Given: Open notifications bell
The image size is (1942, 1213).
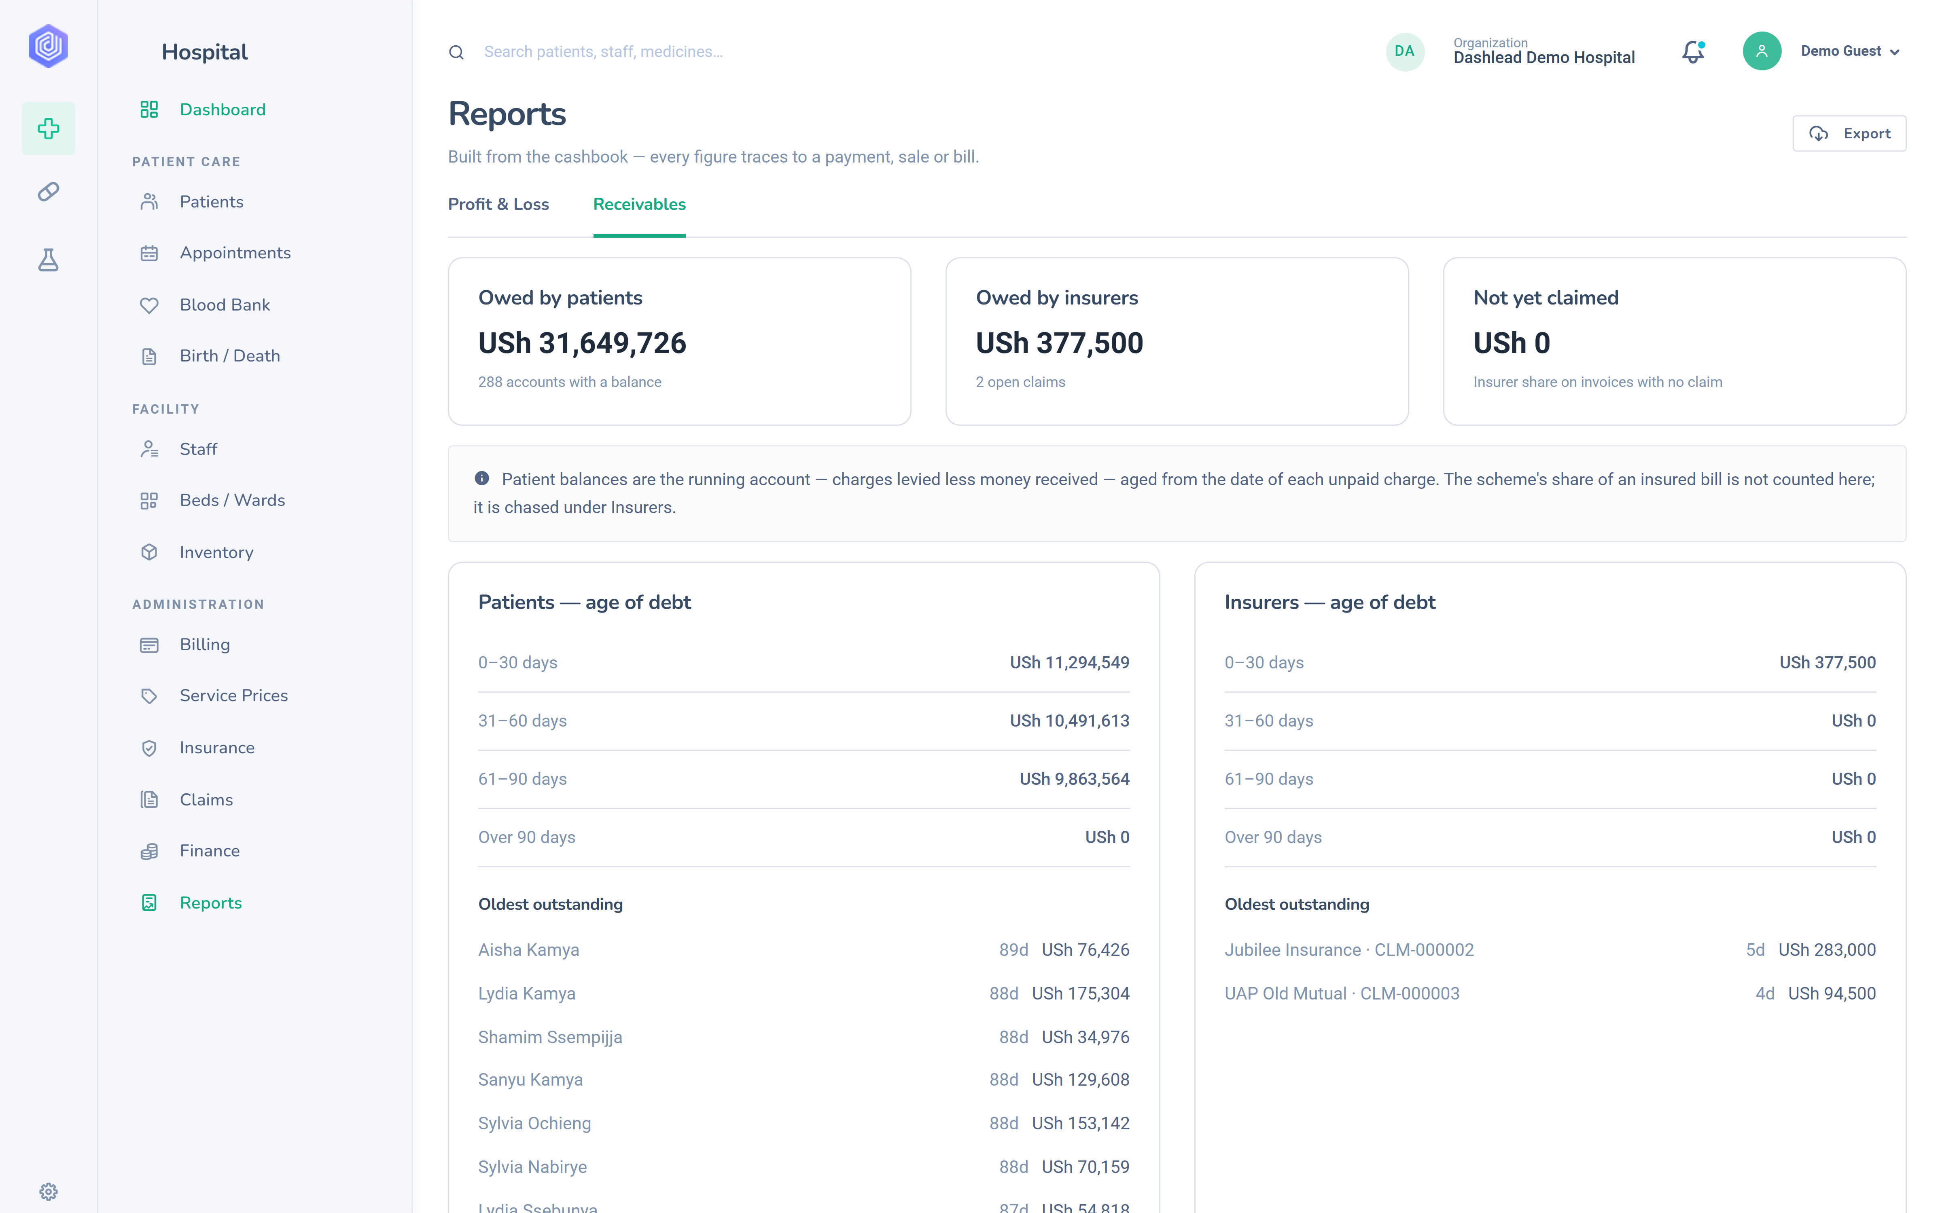Looking at the screenshot, I should pos(1692,51).
